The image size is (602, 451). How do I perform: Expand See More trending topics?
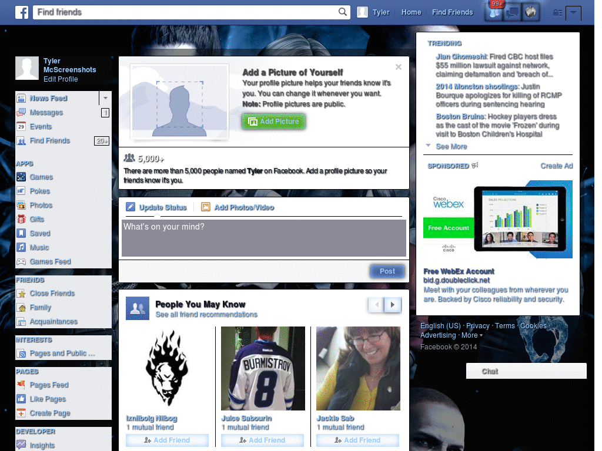tap(451, 146)
